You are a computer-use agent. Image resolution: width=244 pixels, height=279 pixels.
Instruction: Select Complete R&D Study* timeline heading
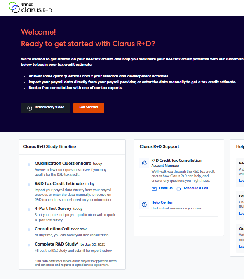(57, 244)
